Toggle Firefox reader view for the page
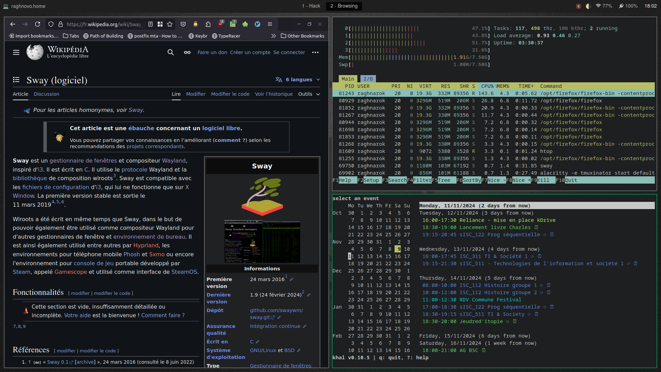This screenshot has height=372, width=661. pos(150,24)
